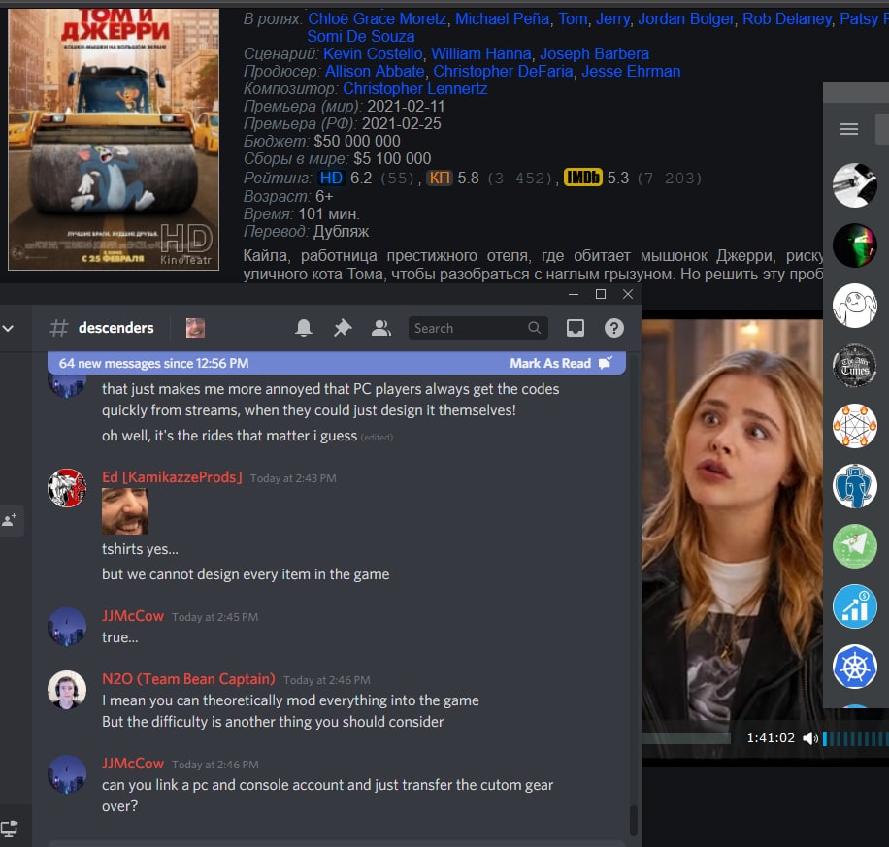
Task: Open Somi De Souza actor link
Action: point(361,36)
